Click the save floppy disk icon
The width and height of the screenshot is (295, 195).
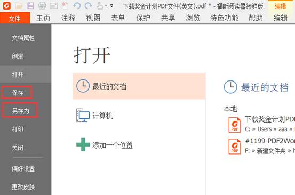(30, 6)
